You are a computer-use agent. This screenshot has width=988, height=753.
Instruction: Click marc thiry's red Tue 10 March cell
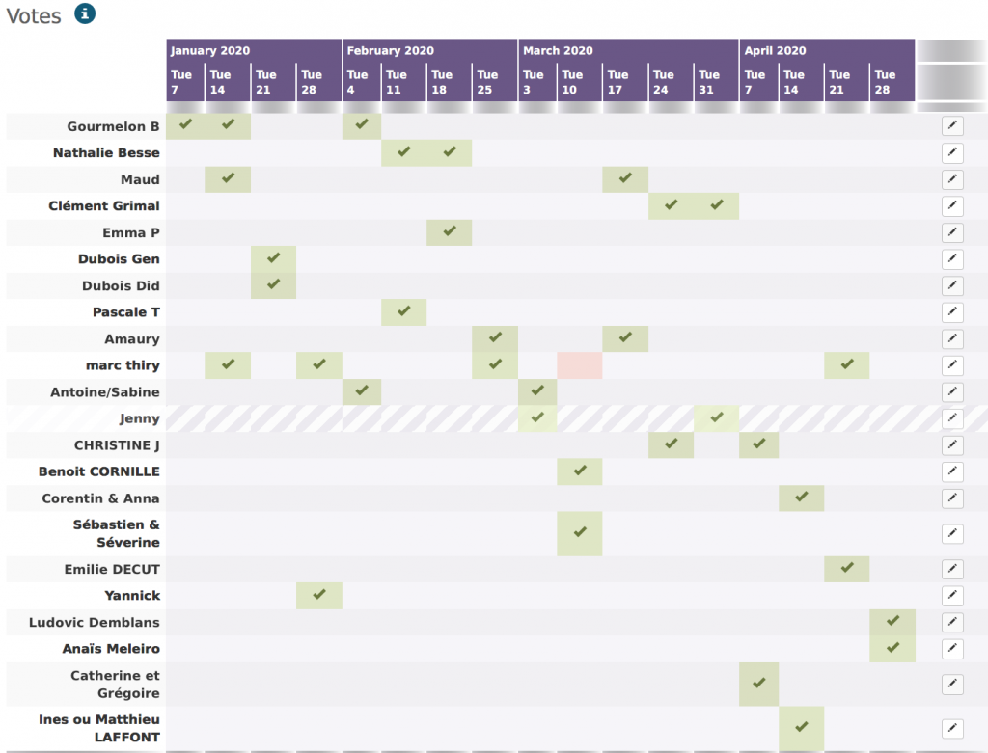point(580,365)
